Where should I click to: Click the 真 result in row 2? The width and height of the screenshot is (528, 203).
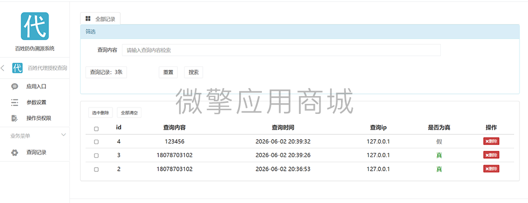pyautogui.click(x=439, y=169)
